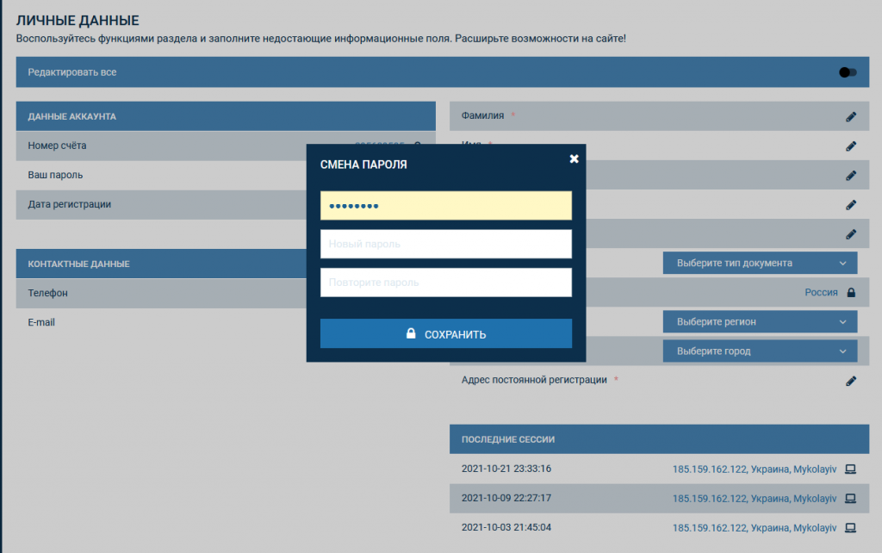This screenshot has width=882, height=553.
Task: Click the computer icon for the 2021-10-09 session
Action: [850, 499]
